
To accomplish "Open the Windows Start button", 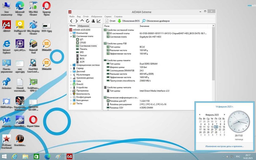I will click(4, 156).
